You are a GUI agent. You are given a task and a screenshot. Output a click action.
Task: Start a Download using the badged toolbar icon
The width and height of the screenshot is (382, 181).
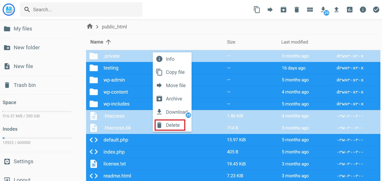pos(323,9)
